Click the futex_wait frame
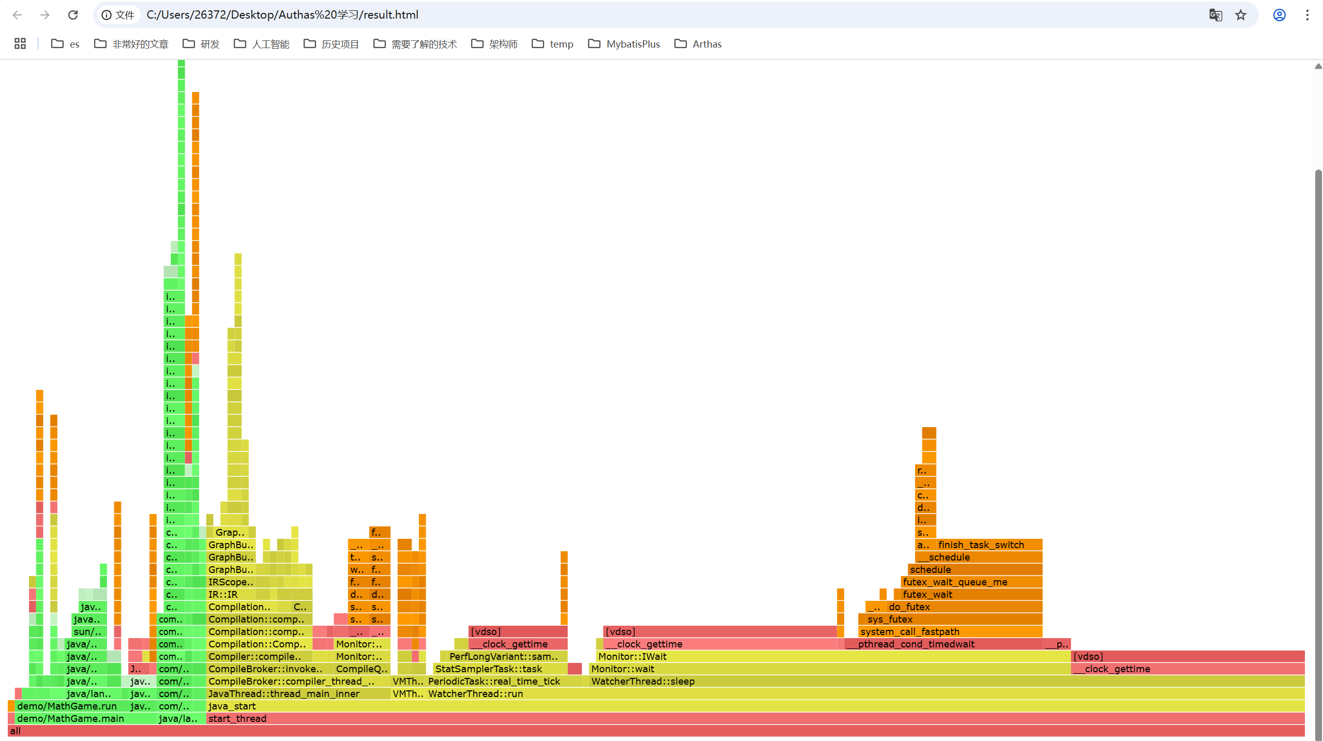Image resolution: width=1323 pixels, height=741 pixels. point(928,594)
